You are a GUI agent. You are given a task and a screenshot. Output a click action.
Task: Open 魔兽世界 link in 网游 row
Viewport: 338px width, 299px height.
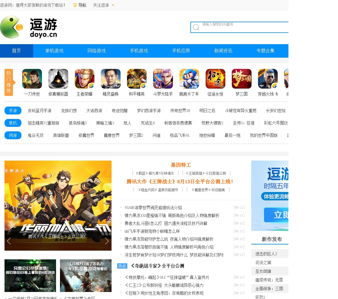[112, 136]
